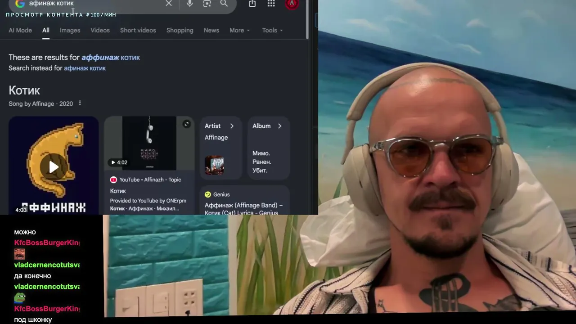Viewport: 576px width, 324px height.
Task: Click the Котик song heading
Action: [x=24, y=90]
